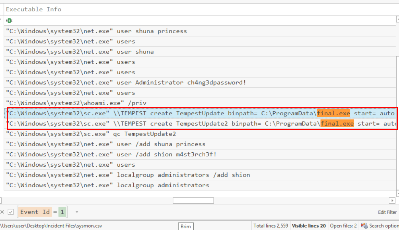Open the filter dropdown arrow next to Event Id

(76, 212)
